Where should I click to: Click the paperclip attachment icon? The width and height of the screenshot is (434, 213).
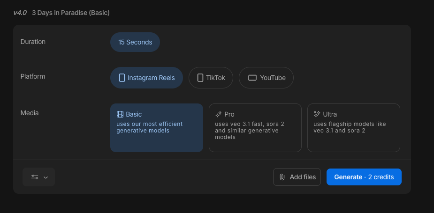[282, 177]
